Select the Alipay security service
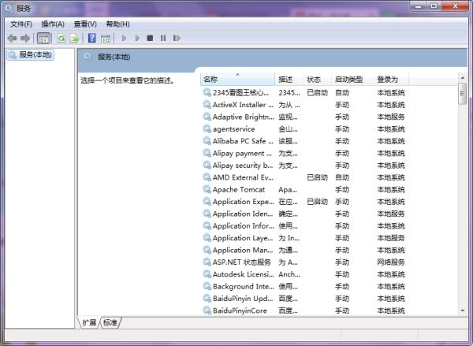This screenshot has height=346, width=473. (304, 166)
